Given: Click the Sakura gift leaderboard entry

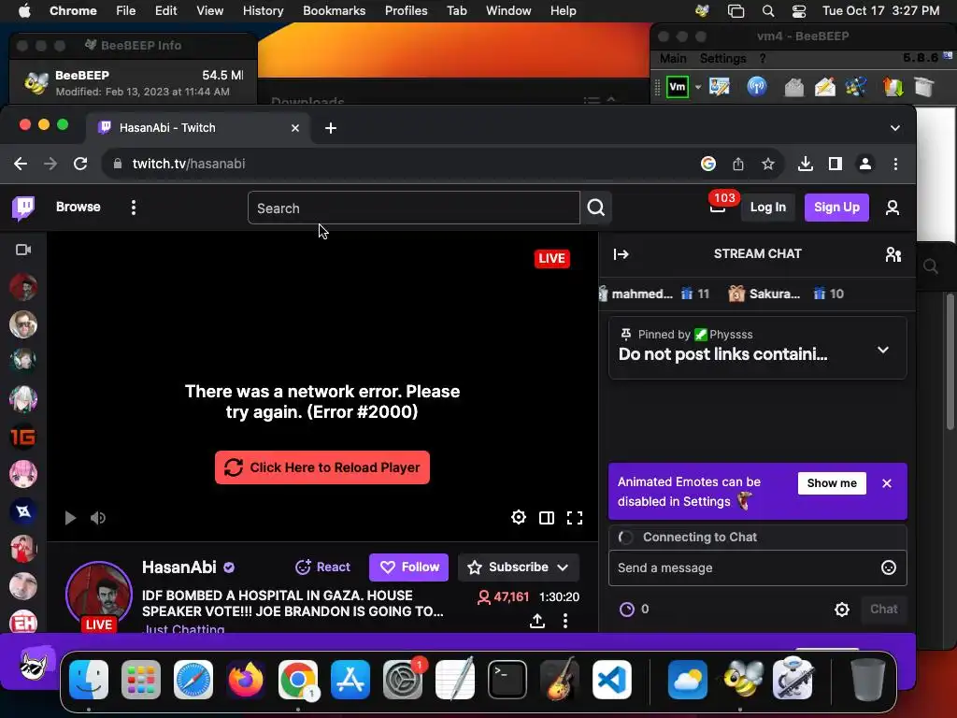Looking at the screenshot, I should 786,294.
